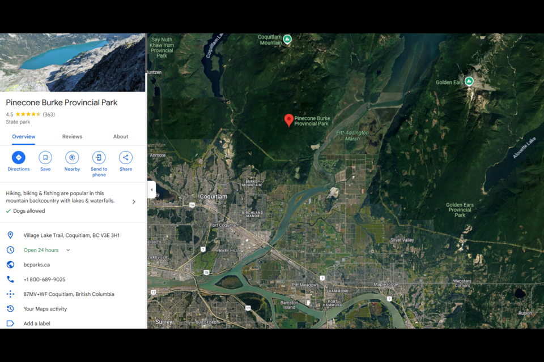Click the Open 24 hours text

point(41,250)
